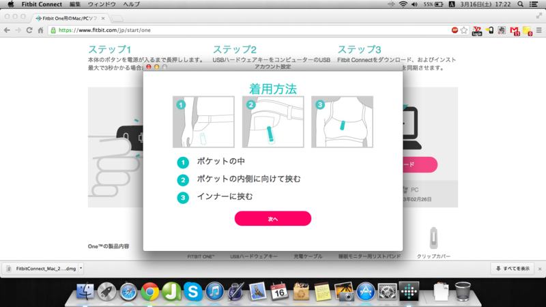Click the ステップ2 heading text

235,49
